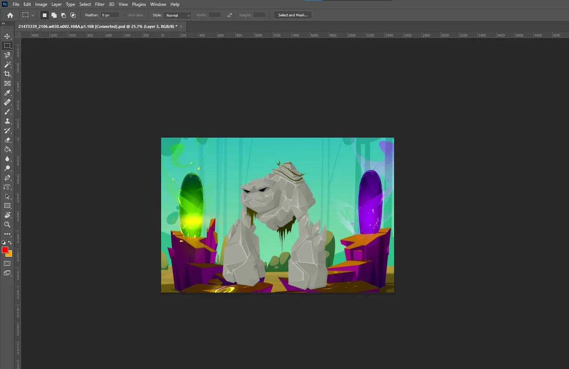Image resolution: width=569 pixels, height=369 pixels.
Task: Open the 3D menu
Action: point(112,4)
